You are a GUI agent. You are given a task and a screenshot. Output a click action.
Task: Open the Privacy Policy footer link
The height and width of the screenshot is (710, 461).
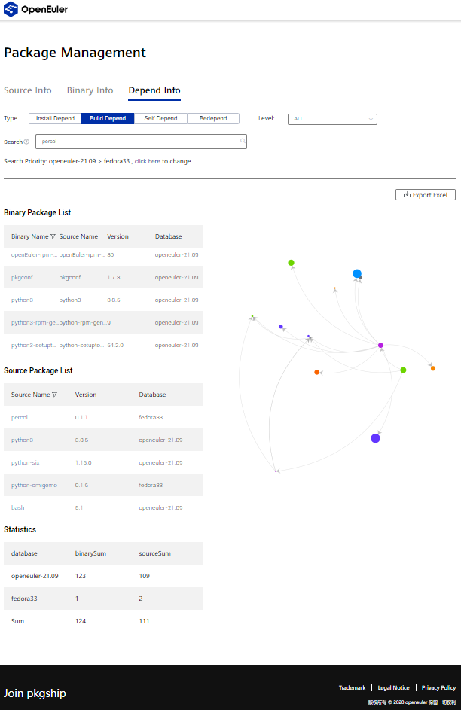click(x=438, y=687)
